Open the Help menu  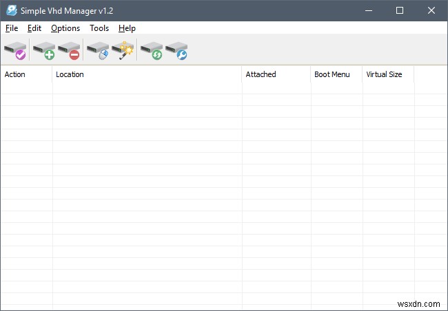[x=127, y=28]
